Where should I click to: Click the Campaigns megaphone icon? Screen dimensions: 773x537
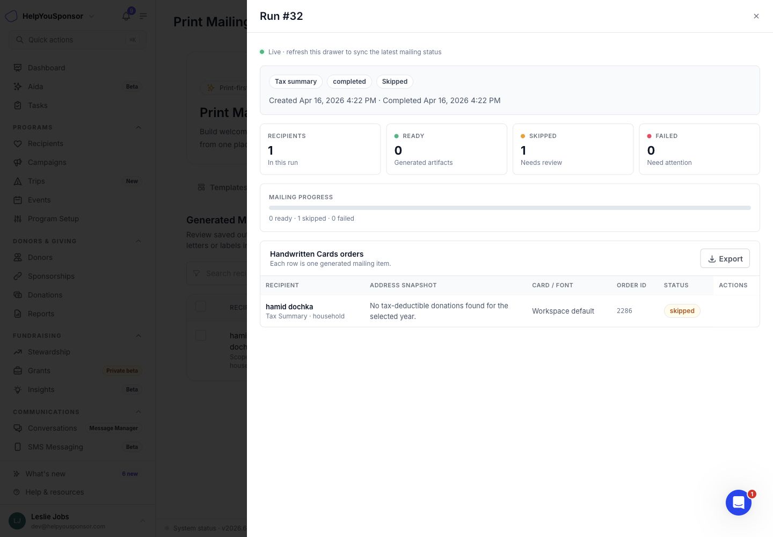click(18, 162)
